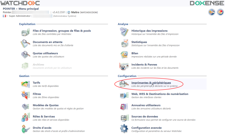The width and height of the screenshot is (225, 134).
Task: Click the Configuration avancée gear icon
Action: click(x=124, y=129)
